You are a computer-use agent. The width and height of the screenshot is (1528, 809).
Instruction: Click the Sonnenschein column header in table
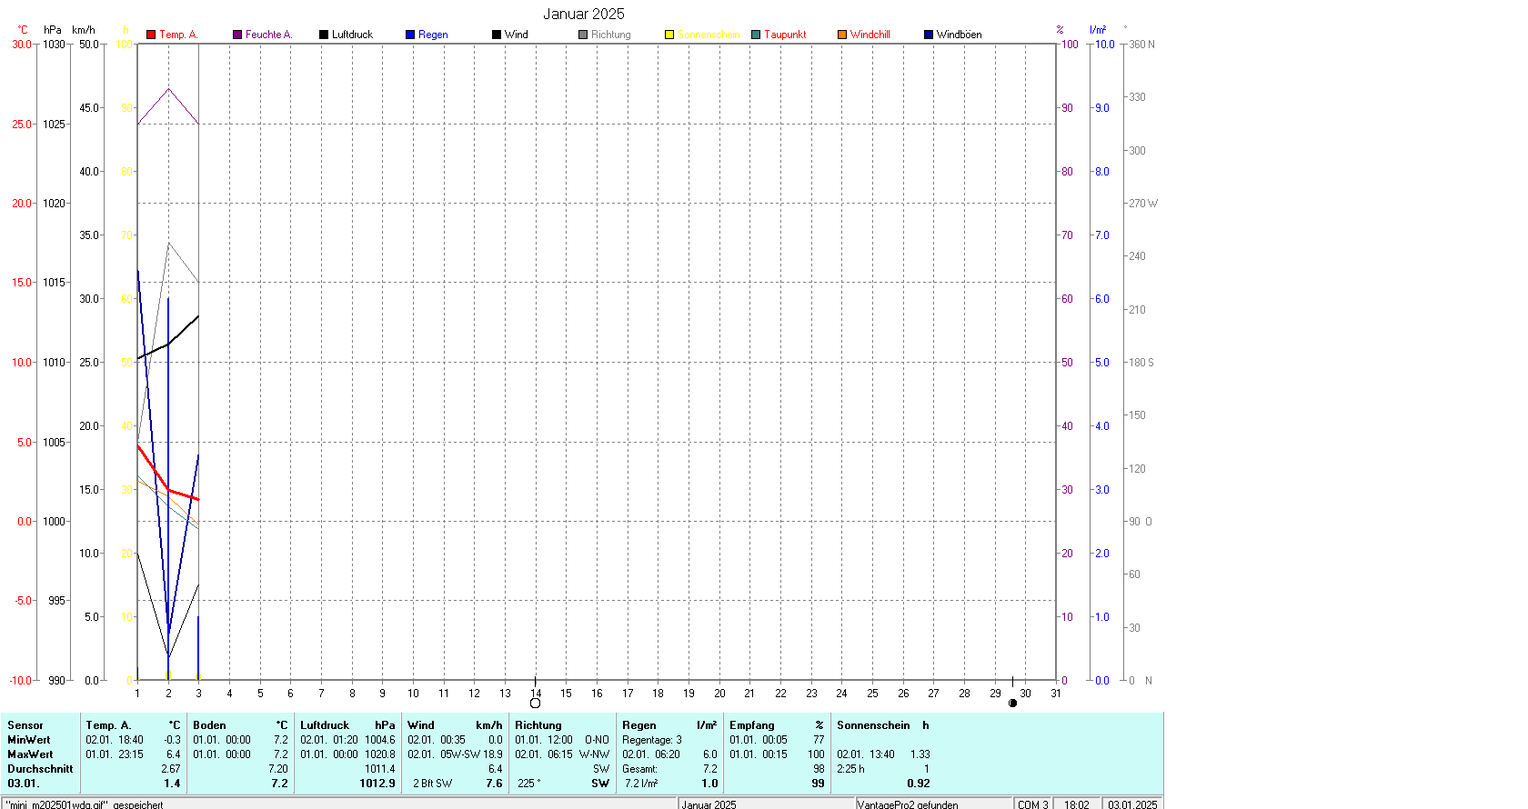(873, 725)
